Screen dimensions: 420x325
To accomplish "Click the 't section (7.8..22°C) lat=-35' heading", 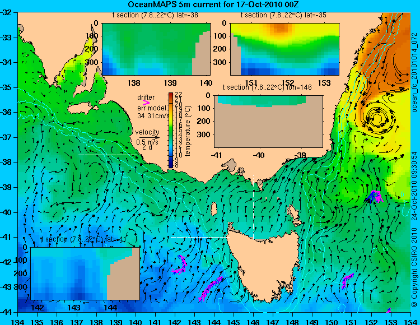I will point(283,15).
